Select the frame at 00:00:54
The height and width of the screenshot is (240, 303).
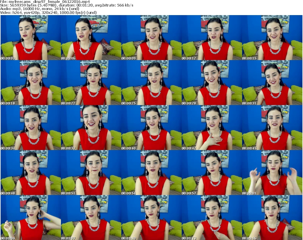tap(151, 173)
